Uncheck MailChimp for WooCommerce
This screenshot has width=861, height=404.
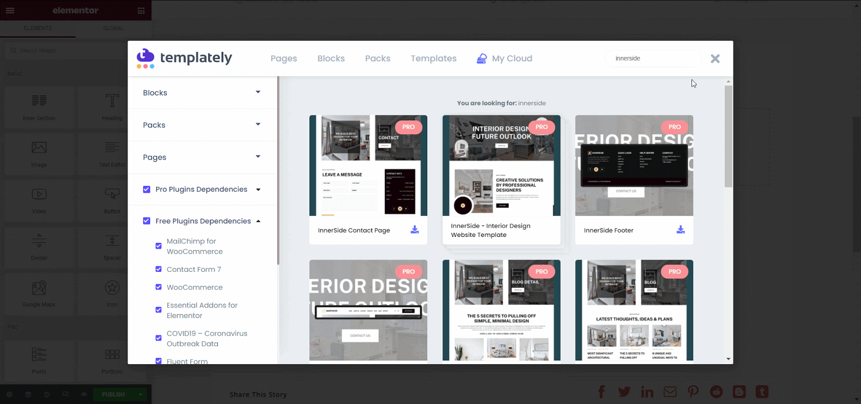[158, 246]
